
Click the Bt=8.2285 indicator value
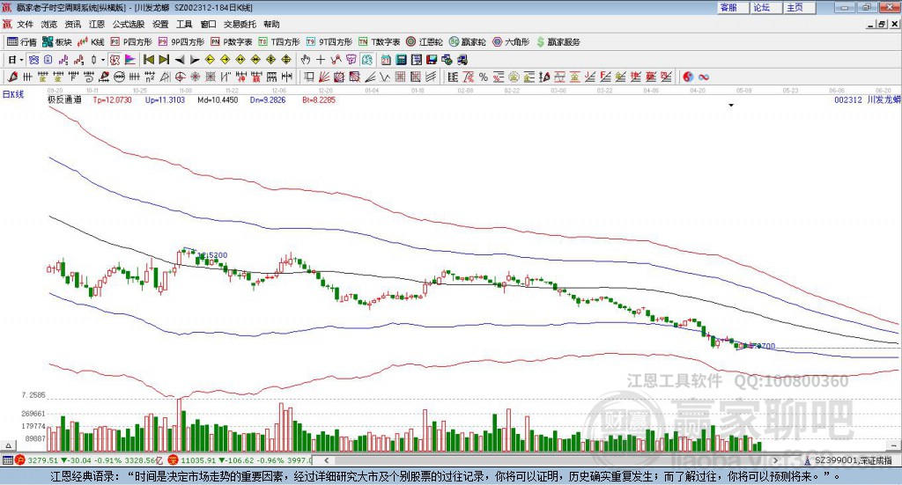coord(319,100)
